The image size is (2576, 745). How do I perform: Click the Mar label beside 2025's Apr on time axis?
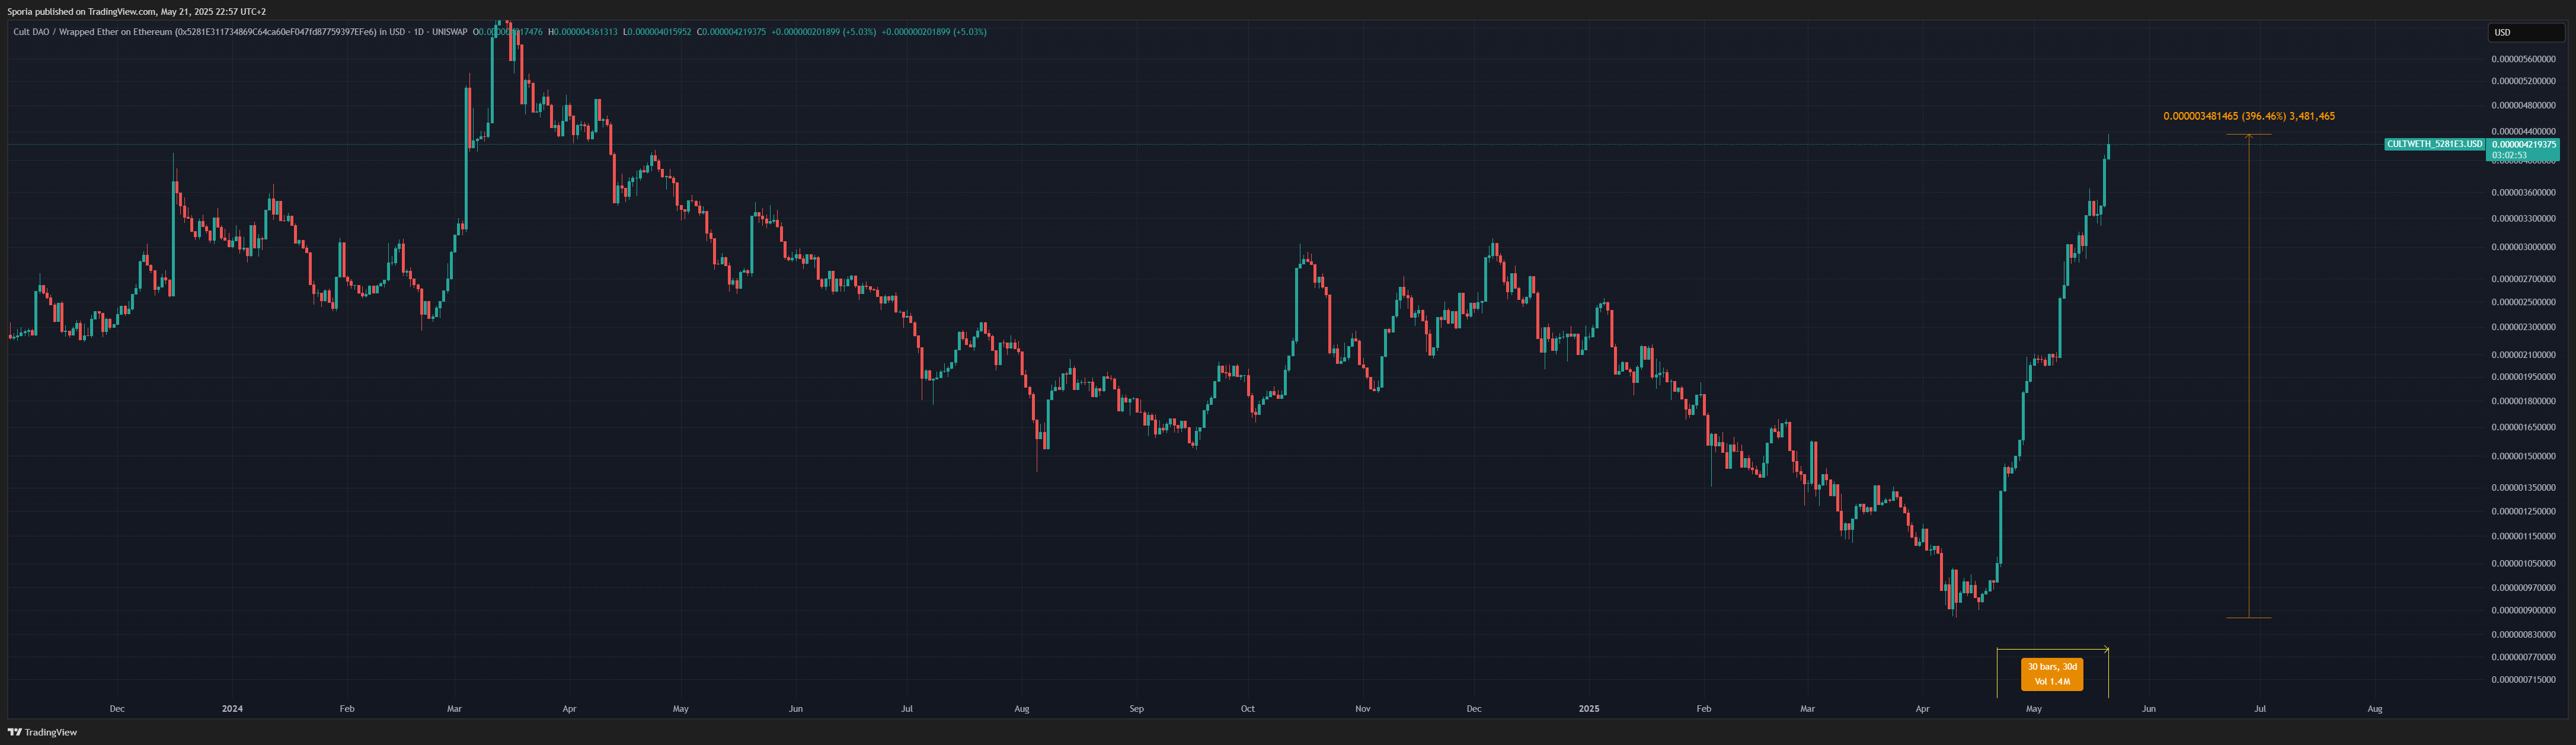1807,709
